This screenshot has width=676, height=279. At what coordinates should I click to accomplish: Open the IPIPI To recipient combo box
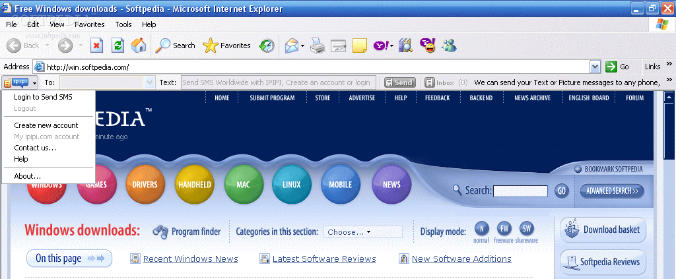[107, 82]
